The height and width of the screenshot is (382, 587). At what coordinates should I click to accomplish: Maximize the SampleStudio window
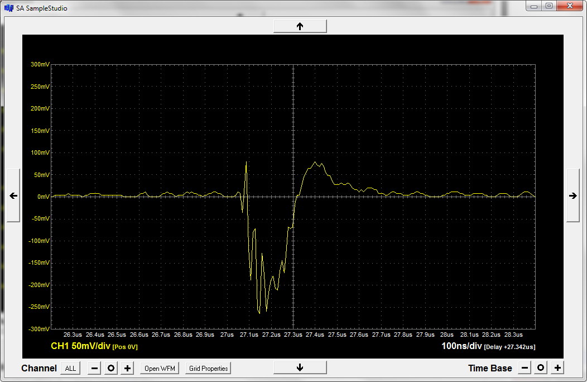[549, 6]
